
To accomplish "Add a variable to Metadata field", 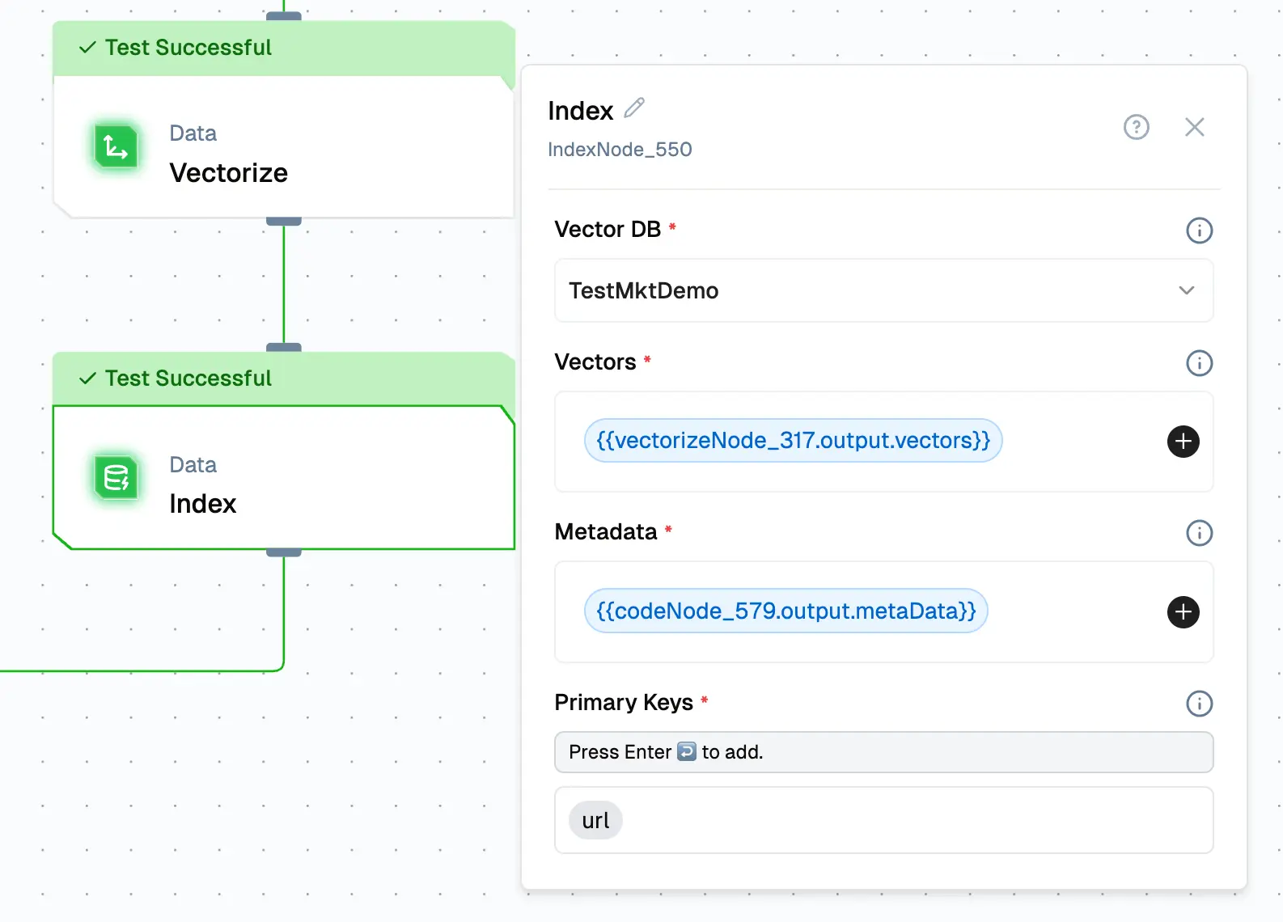I will click(1183, 612).
